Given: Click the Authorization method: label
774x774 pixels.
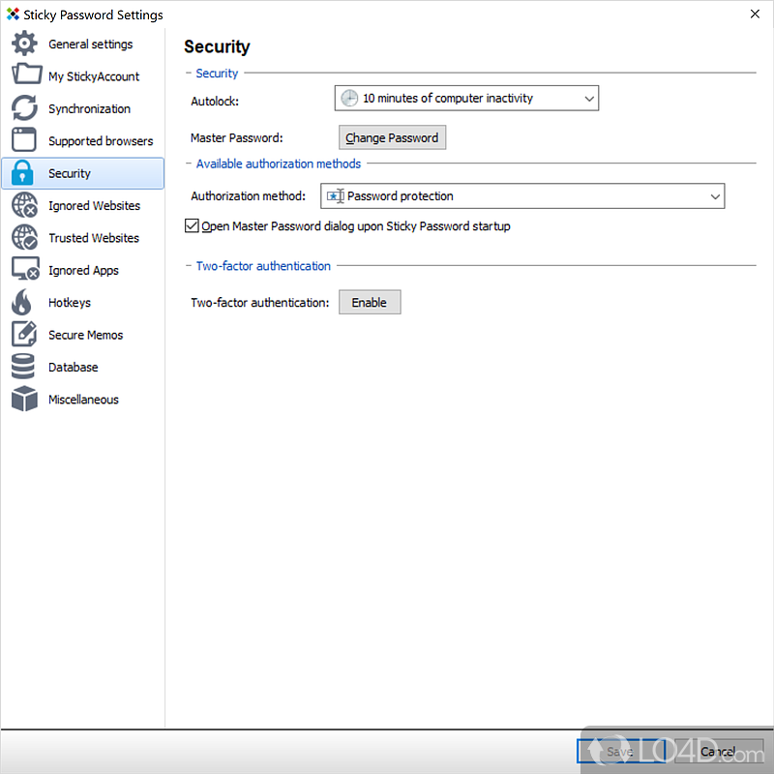Looking at the screenshot, I should (248, 196).
